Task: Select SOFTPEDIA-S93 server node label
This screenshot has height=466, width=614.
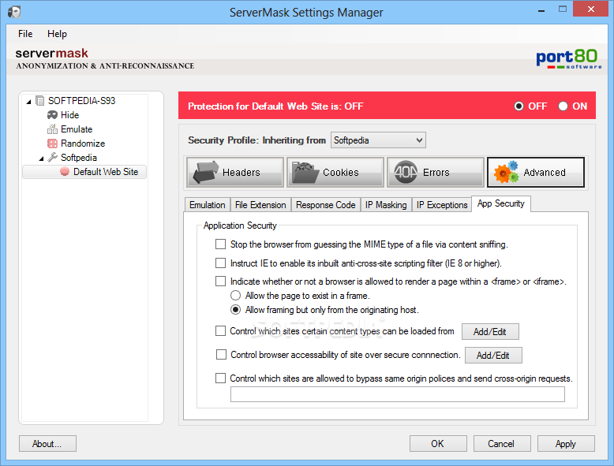Action: coord(81,101)
